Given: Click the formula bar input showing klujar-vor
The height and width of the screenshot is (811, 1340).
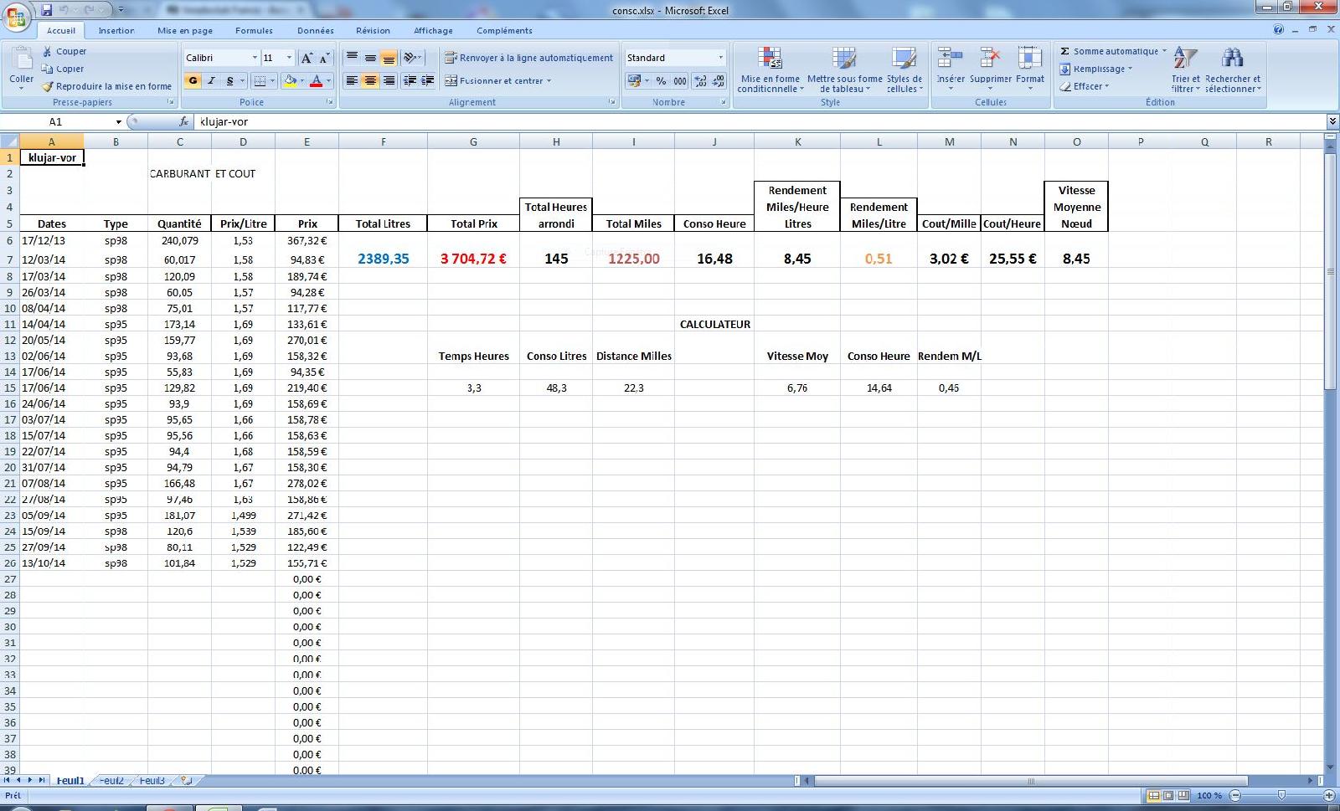Looking at the screenshot, I should tap(760, 122).
